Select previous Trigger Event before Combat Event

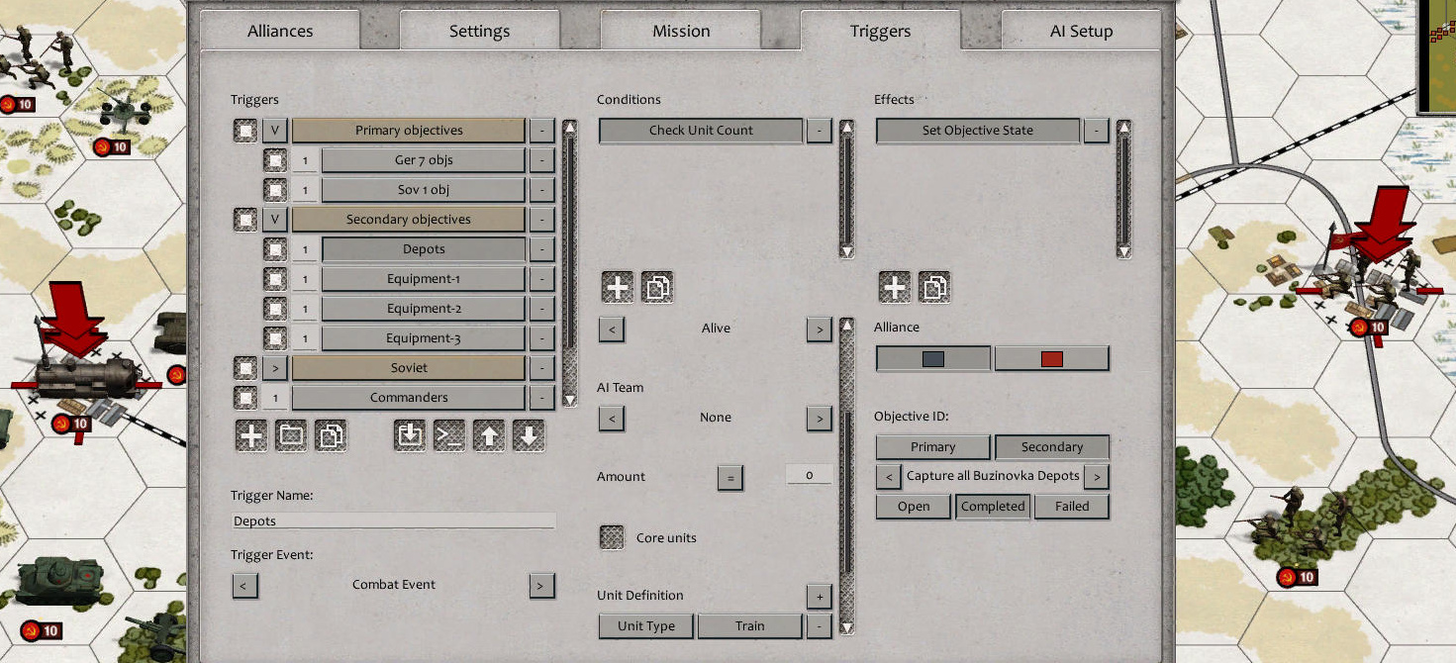click(x=243, y=585)
